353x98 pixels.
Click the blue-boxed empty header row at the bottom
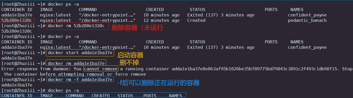click(x=93, y=95)
